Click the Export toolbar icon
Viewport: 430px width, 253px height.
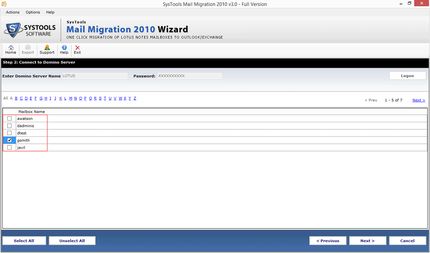pyautogui.click(x=28, y=50)
